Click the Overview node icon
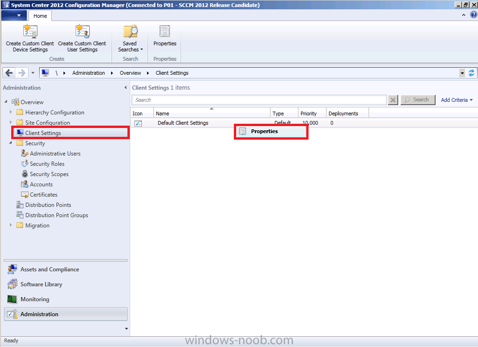Viewport: 478px width, 347px height. click(x=15, y=102)
